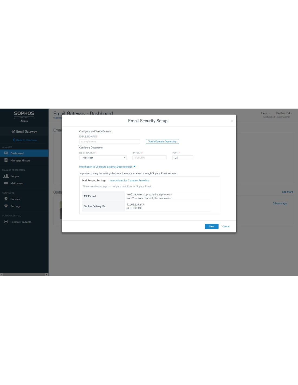Save the email security setup
The image size is (298, 385).
[211, 227]
